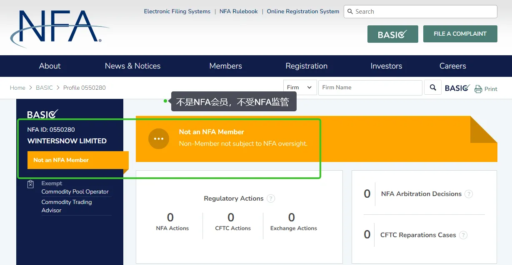
Task: Click into the Firm Name field
Action: (370, 87)
